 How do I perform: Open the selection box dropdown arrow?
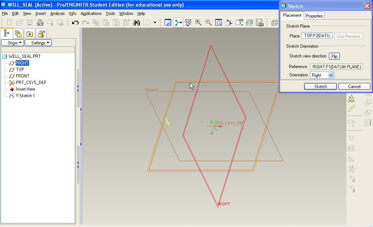(x=155, y=23)
